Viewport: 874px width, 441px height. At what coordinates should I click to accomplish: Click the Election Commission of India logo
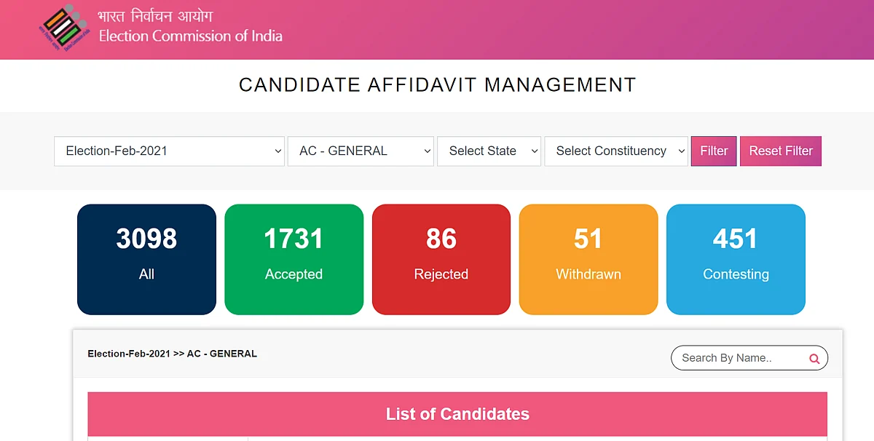pyautogui.click(x=66, y=28)
